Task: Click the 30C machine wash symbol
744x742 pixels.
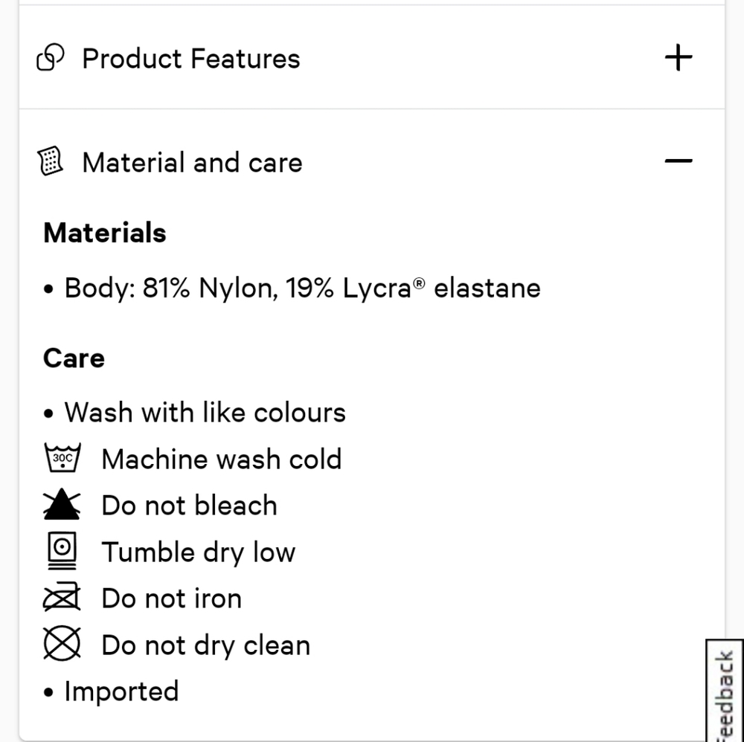Action: click(x=62, y=457)
